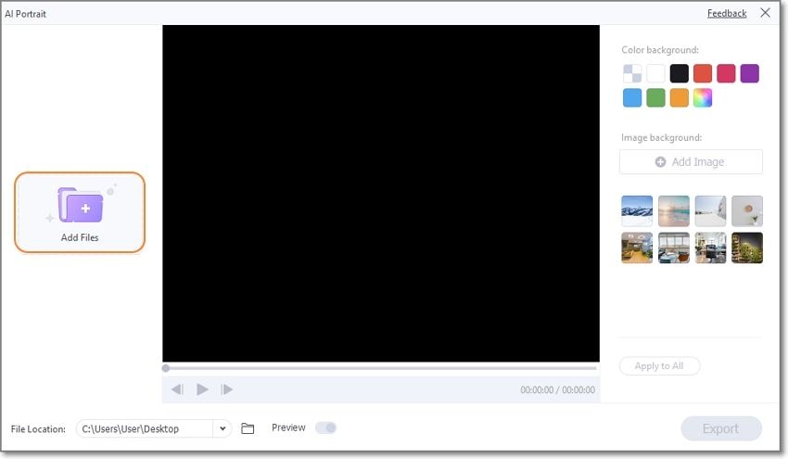This screenshot has height=459, width=788.
Task: Click the video progress slider handle
Action: [x=166, y=368]
